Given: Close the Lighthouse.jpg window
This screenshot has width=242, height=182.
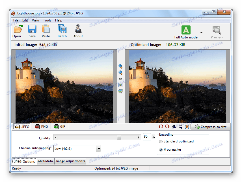Looking at the screenshot, I should 224,12.
